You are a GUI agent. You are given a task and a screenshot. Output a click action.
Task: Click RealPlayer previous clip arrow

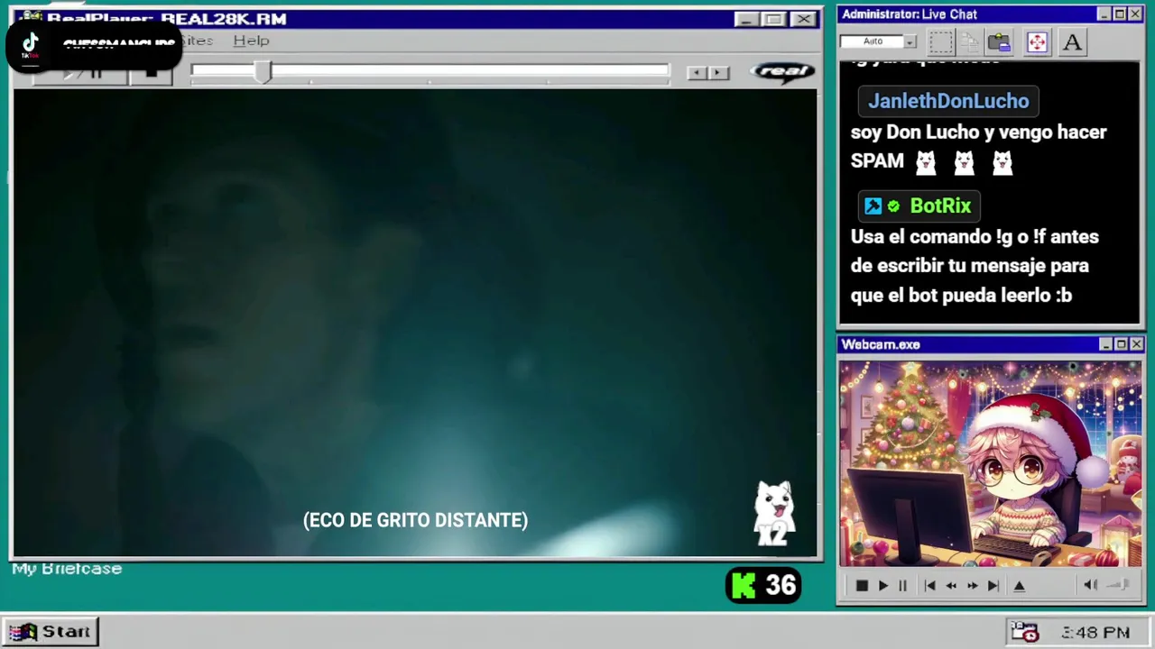tap(698, 73)
